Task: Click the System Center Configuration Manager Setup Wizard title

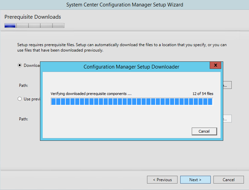Action: (125, 5)
